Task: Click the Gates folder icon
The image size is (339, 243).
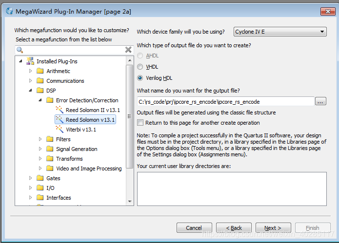Action: (40, 178)
